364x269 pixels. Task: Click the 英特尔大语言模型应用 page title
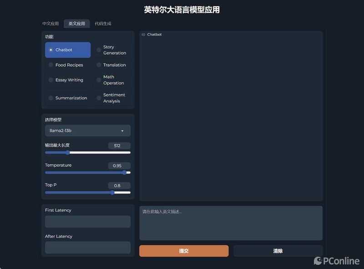pyautogui.click(x=182, y=10)
